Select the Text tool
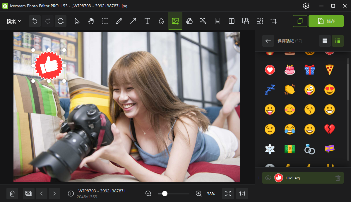 (x=147, y=21)
